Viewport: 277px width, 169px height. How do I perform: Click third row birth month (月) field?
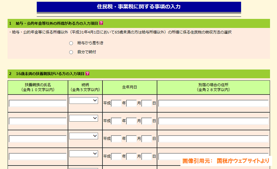pyautogui.click(x=132, y=139)
